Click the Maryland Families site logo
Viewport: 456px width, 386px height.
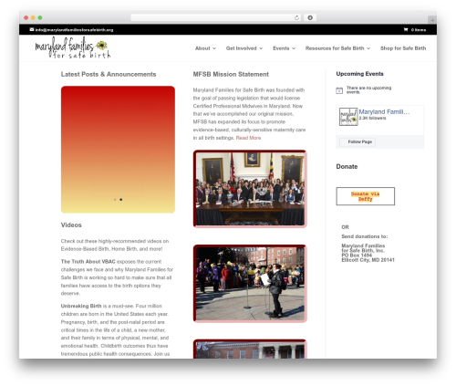click(73, 47)
